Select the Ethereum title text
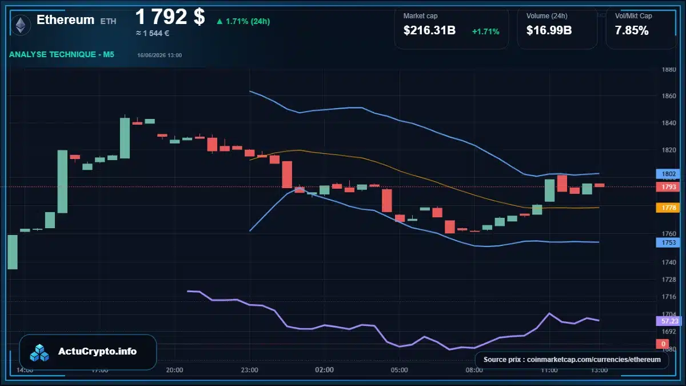This screenshot has height=386, width=686. [x=66, y=20]
